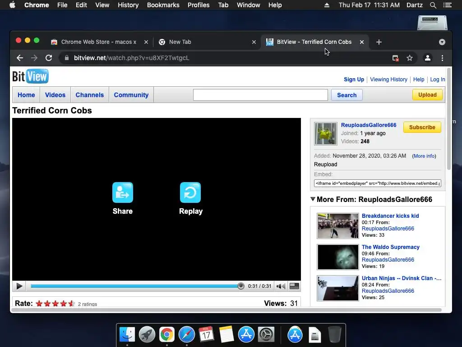Click the browser forward arrow
This screenshot has height=347, width=462.
[34, 58]
